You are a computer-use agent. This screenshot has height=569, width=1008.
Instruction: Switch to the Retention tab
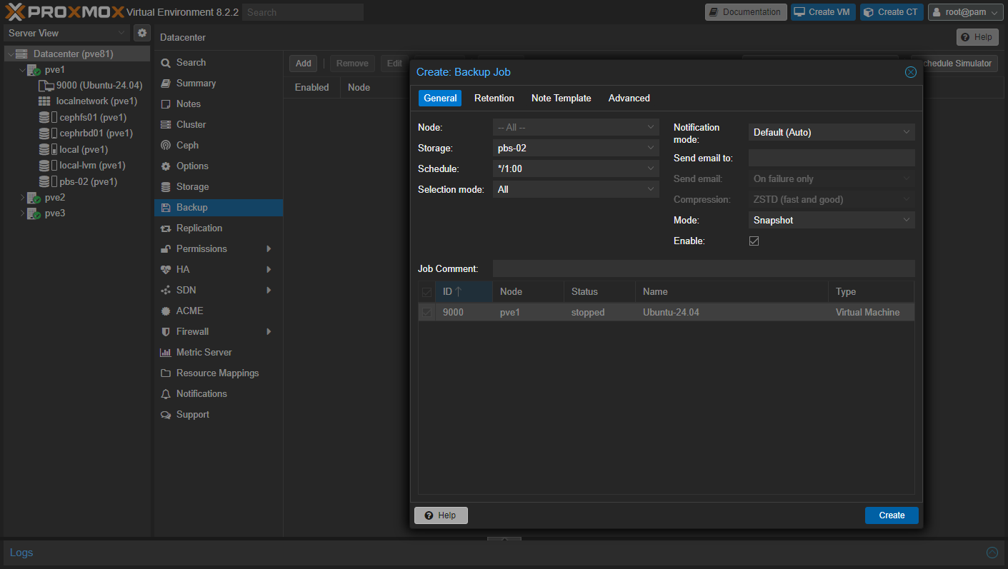coord(494,98)
